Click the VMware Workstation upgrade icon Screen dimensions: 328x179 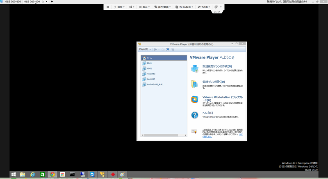point(194,100)
